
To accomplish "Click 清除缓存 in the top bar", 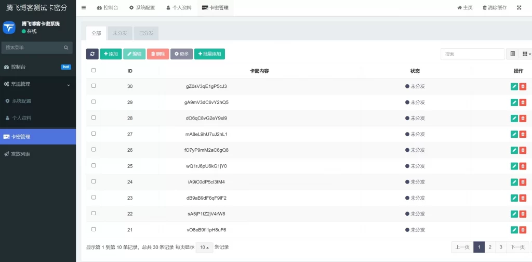I will tap(495, 8).
